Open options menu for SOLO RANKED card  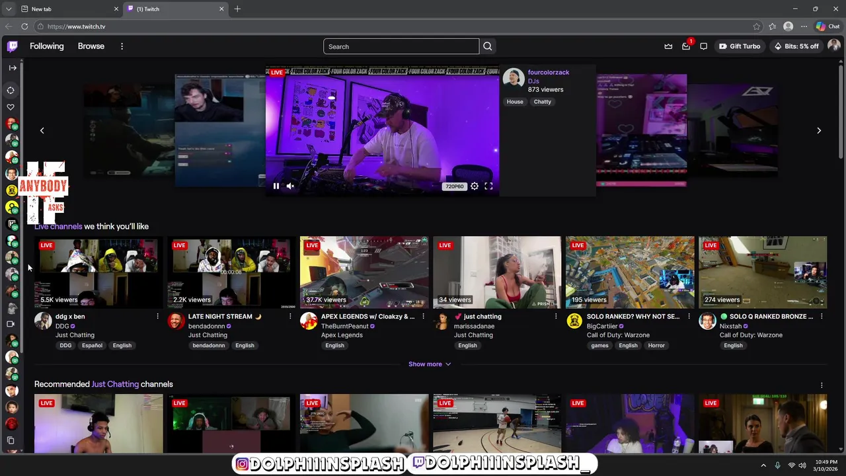tap(689, 317)
